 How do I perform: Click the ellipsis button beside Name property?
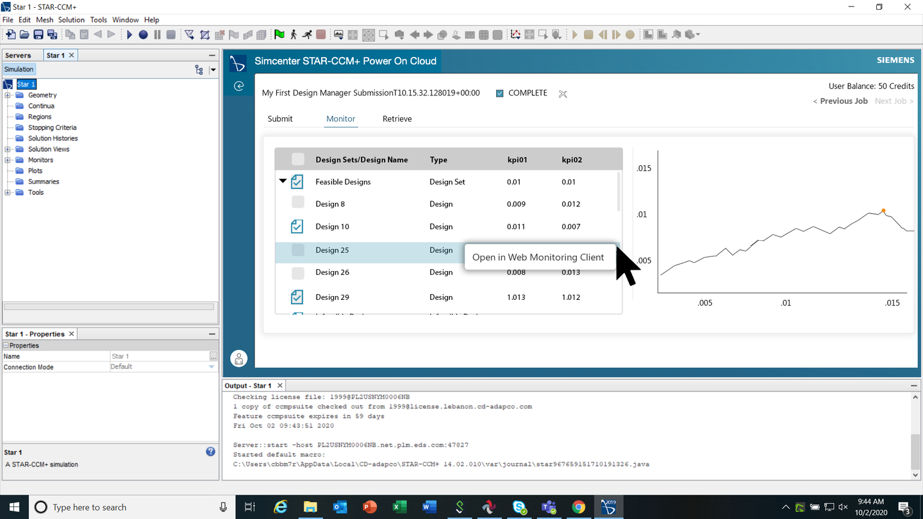[x=213, y=356]
